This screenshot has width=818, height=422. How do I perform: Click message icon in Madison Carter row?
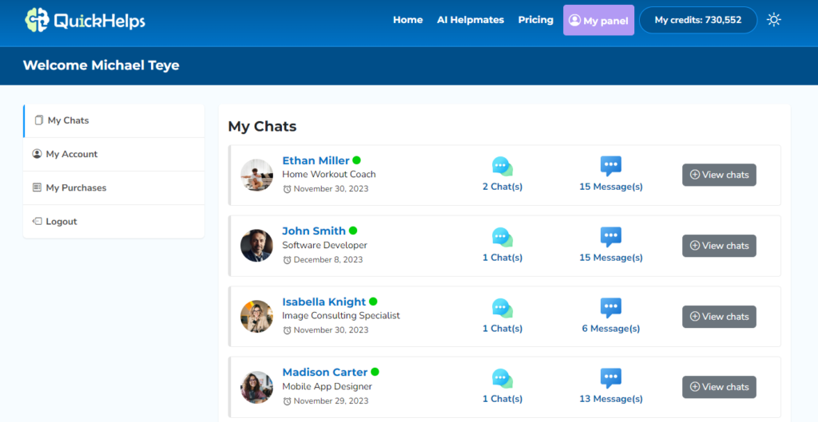(611, 378)
